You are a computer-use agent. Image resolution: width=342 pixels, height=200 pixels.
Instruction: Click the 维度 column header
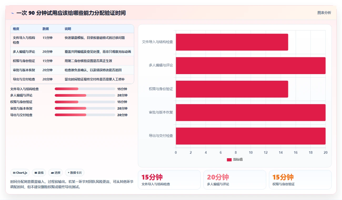coord(16,29)
